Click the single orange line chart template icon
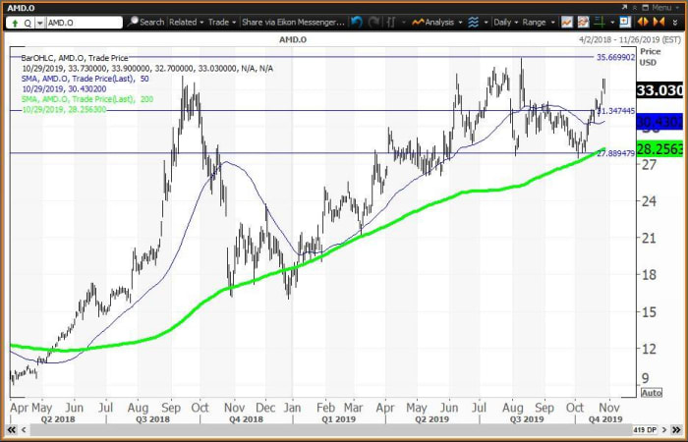Viewport: 688px width, 442px height. click(567, 22)
